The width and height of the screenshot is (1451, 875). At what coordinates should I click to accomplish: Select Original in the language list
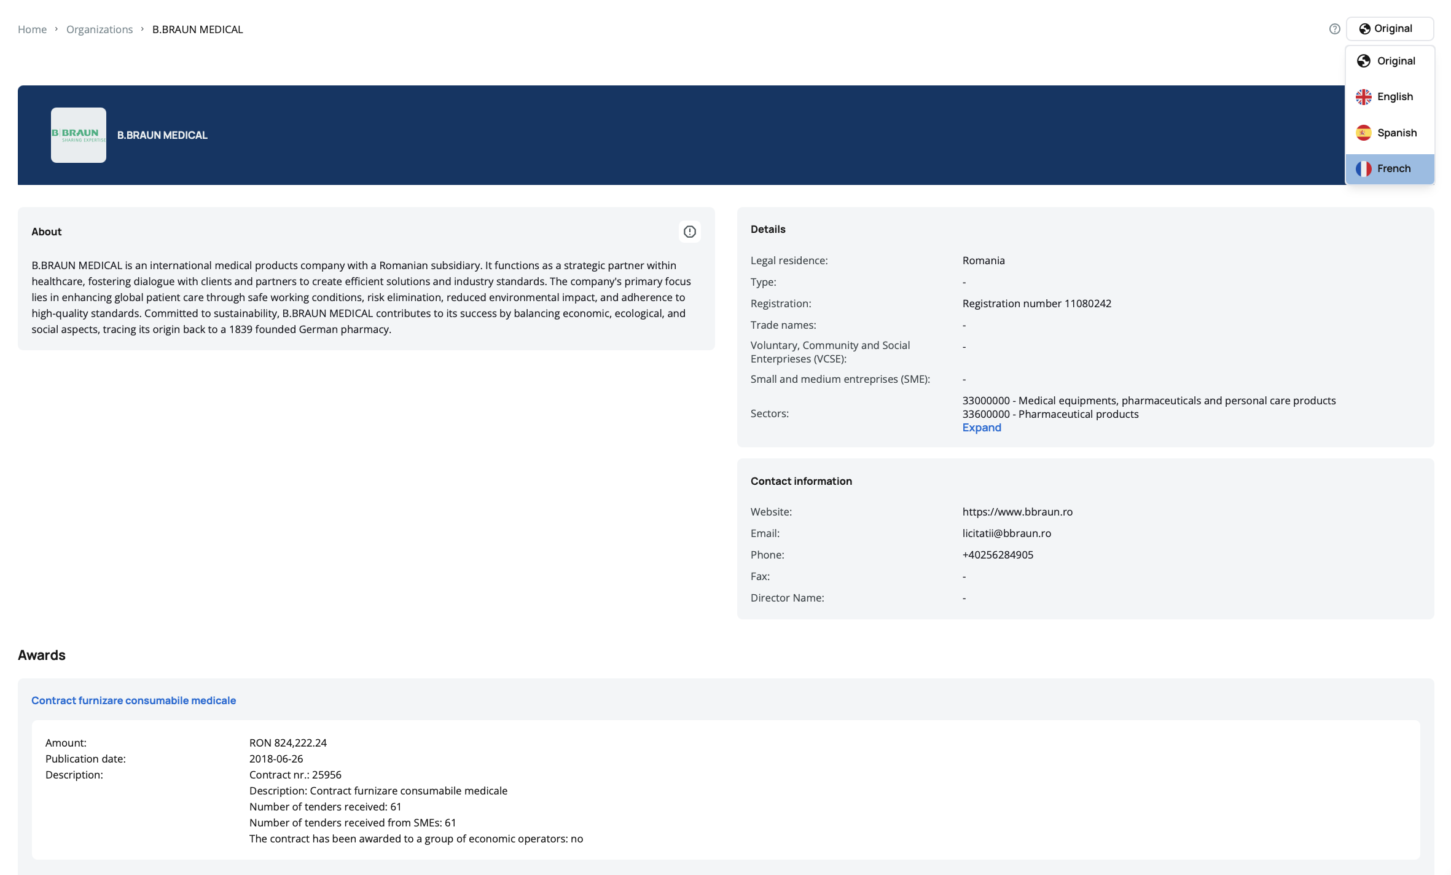[1396, 61]
